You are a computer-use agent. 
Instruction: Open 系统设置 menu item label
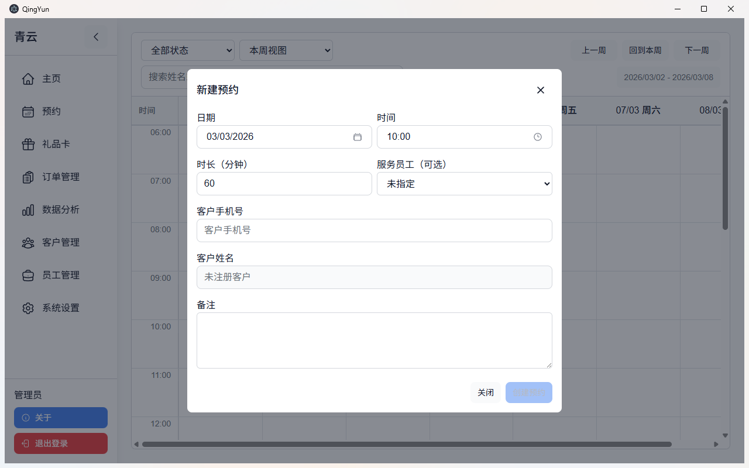point(61,308)
